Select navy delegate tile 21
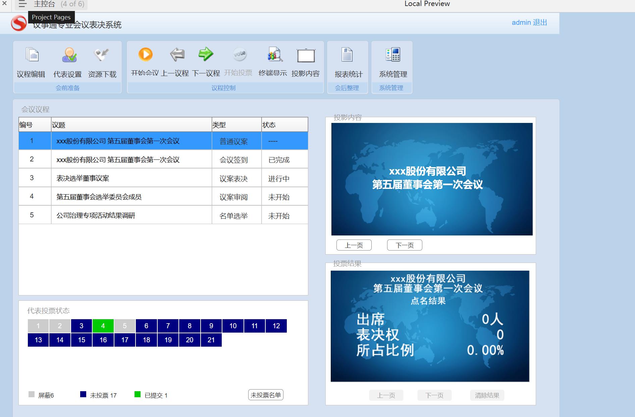Screen dimensions: 635x417 click(x=211, y=340)
